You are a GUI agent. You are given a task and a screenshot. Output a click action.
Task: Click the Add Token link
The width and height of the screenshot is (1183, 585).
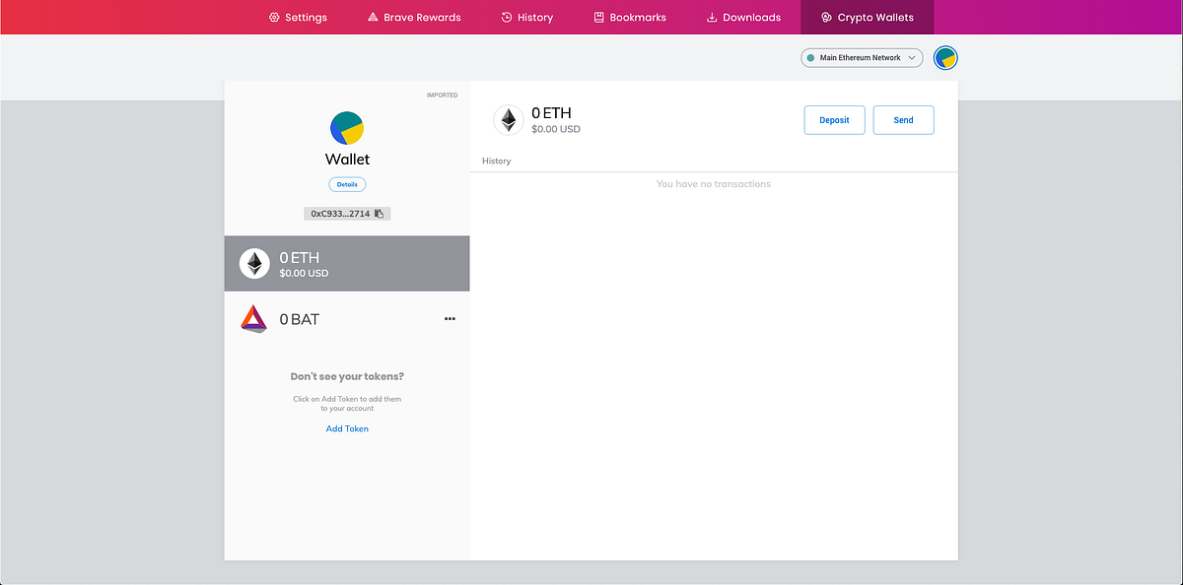click(x=347, y=428)
